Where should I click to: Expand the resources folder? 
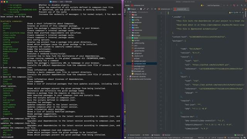coord(130,30)
